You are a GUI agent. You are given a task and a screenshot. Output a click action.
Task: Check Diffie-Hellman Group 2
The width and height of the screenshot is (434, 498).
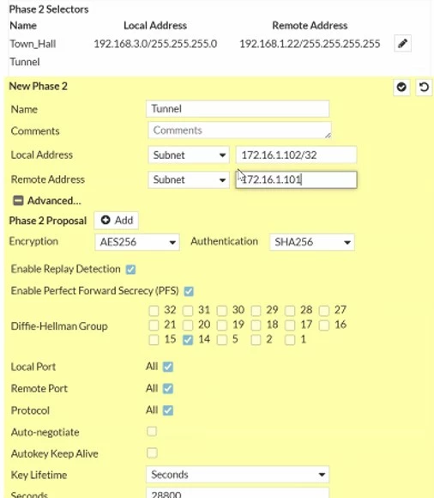[x=256, y=340]
